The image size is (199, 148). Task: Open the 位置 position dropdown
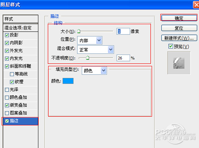coord(90,40)
